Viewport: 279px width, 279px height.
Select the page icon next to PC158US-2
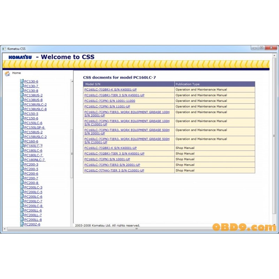22,132
